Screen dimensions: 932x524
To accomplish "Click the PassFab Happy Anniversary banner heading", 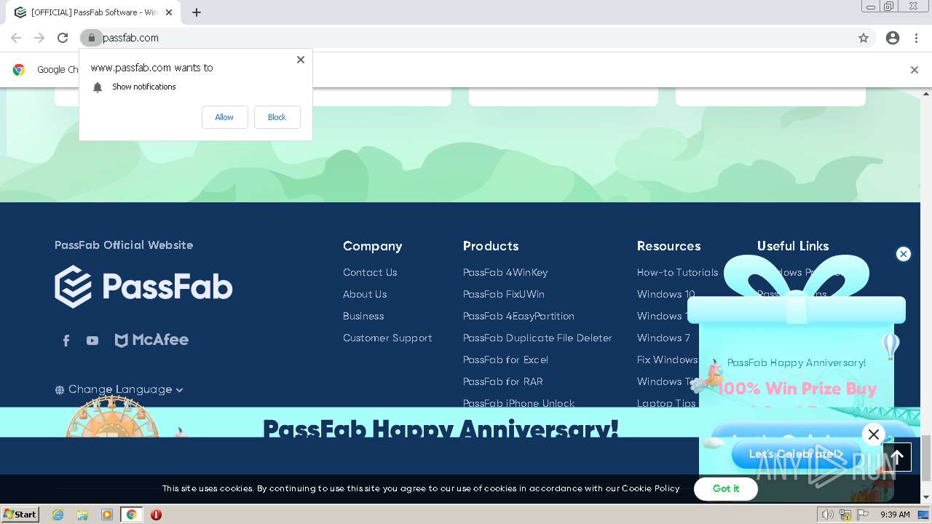I will (441, 428).
